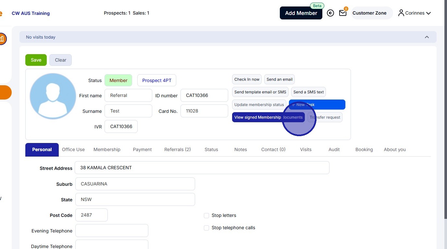
Task: Switch to the Office Use tab
Action: tap(73, 149)
